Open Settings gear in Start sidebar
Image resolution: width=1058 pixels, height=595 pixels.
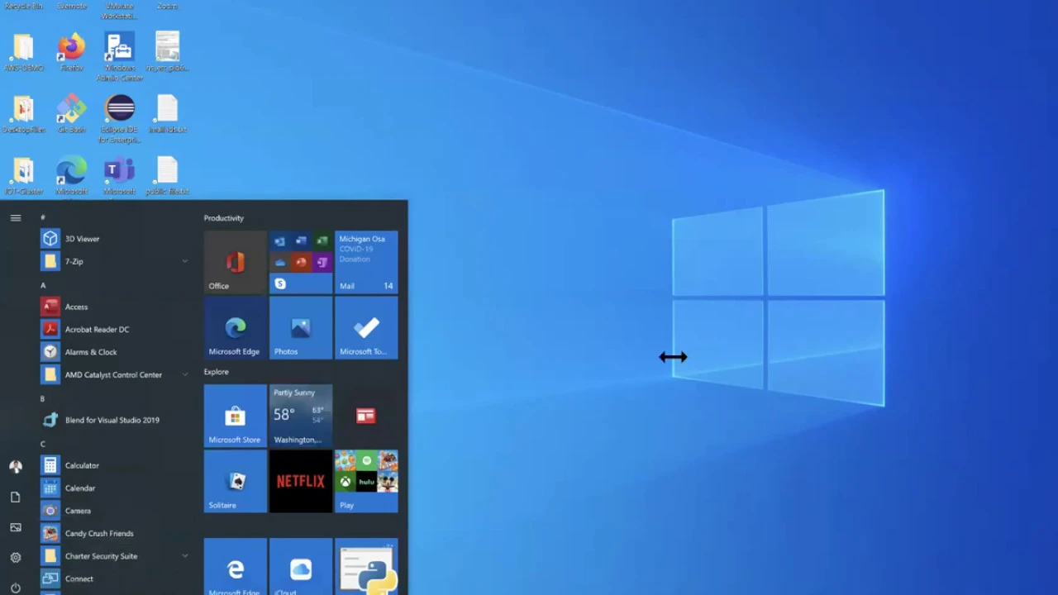15,558
